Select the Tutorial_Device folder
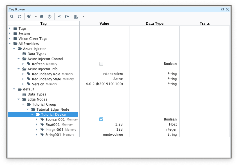 pyautogui.click(x=53, y=114)
